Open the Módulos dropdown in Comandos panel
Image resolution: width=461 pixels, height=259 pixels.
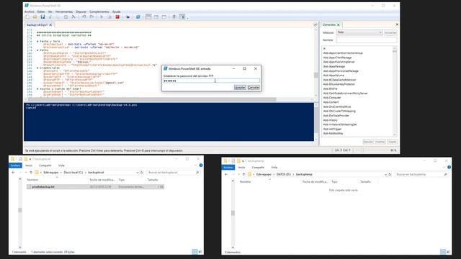(x=359, y=32)
